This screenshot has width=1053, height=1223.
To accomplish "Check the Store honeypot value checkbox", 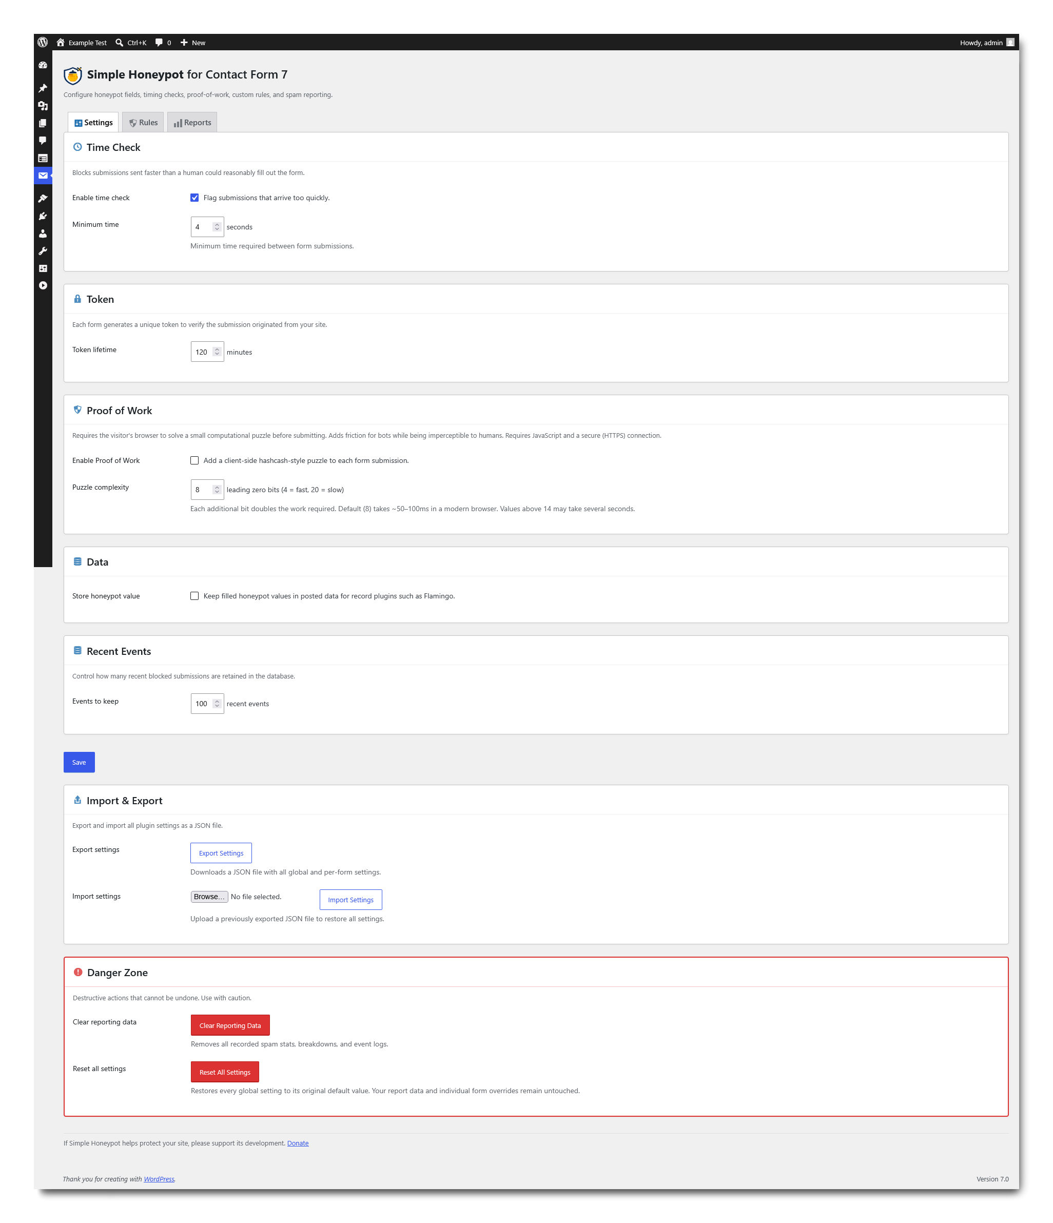I will (x=194, y=596).
